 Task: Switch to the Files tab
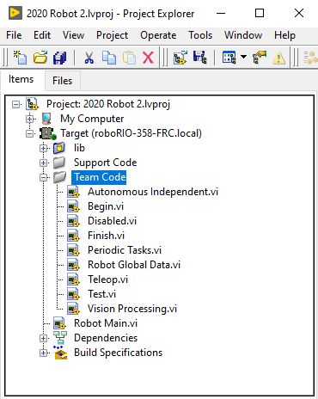coord(62,81)
